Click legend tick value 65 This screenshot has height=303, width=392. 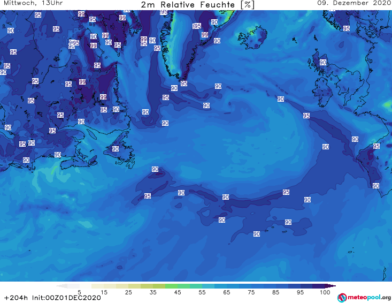[227, 292]
